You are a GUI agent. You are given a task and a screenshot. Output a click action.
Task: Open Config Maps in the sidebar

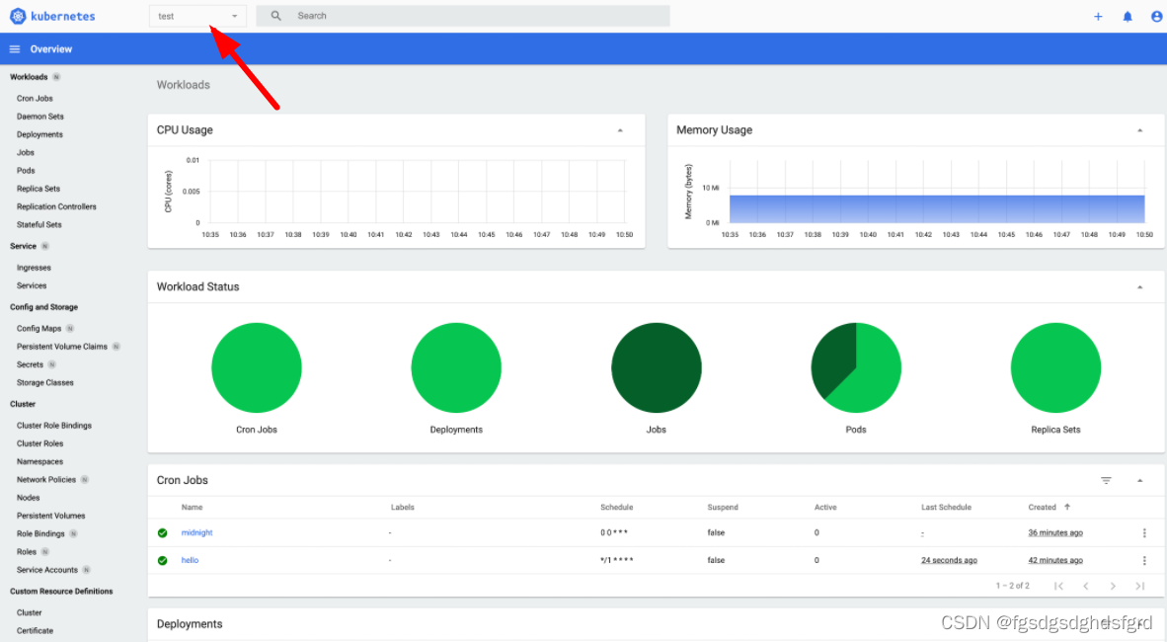39,329
